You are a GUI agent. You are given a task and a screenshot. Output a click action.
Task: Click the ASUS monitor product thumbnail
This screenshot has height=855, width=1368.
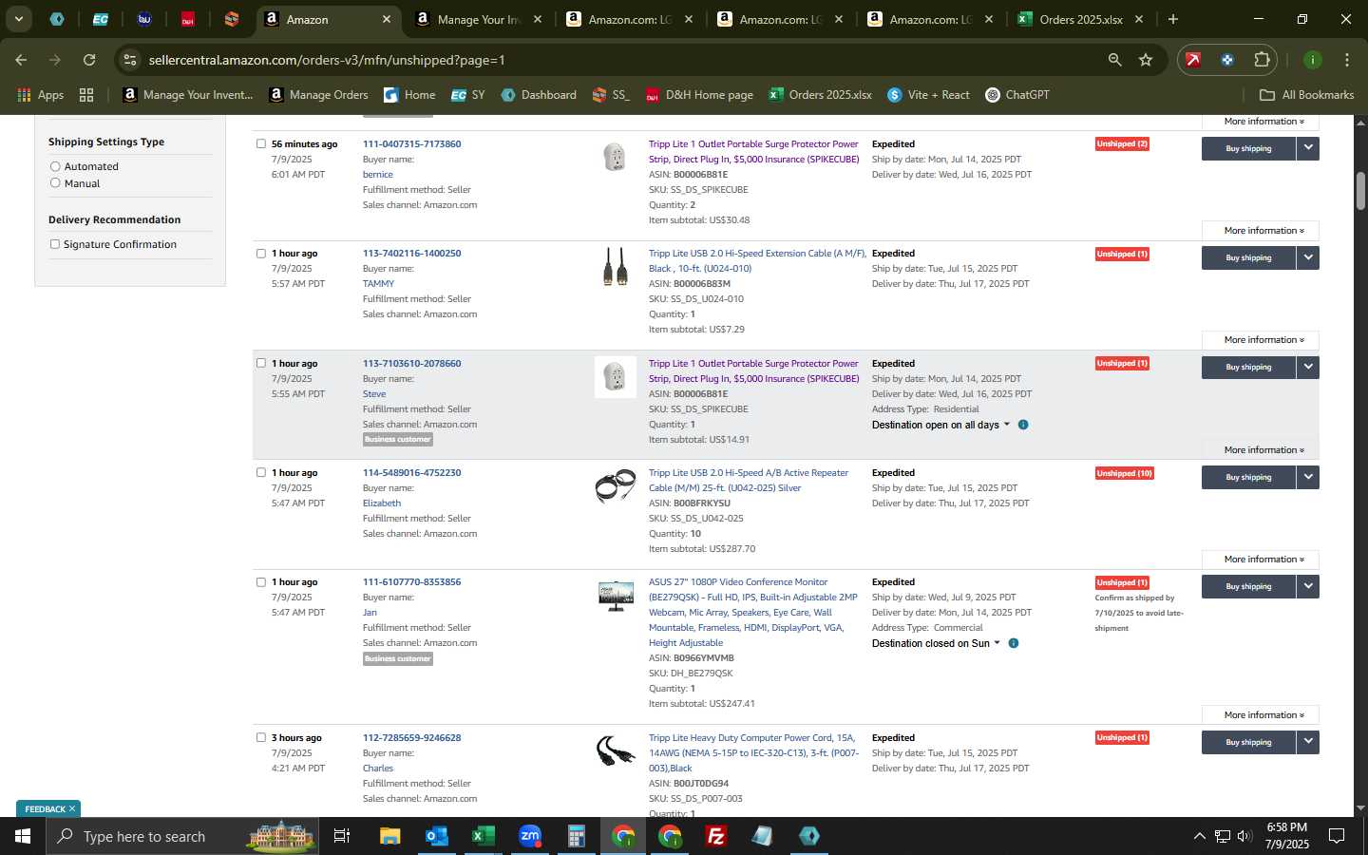point(616,596)
